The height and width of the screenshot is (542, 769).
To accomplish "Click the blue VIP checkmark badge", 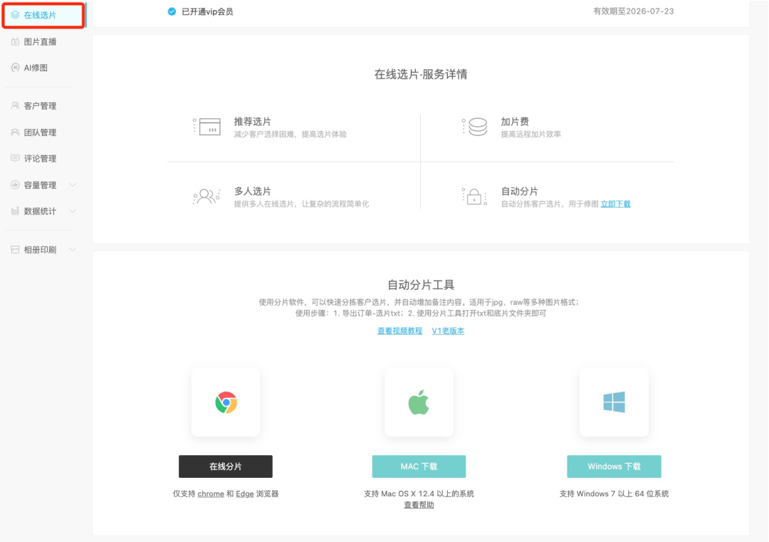I will pos(172,11).
